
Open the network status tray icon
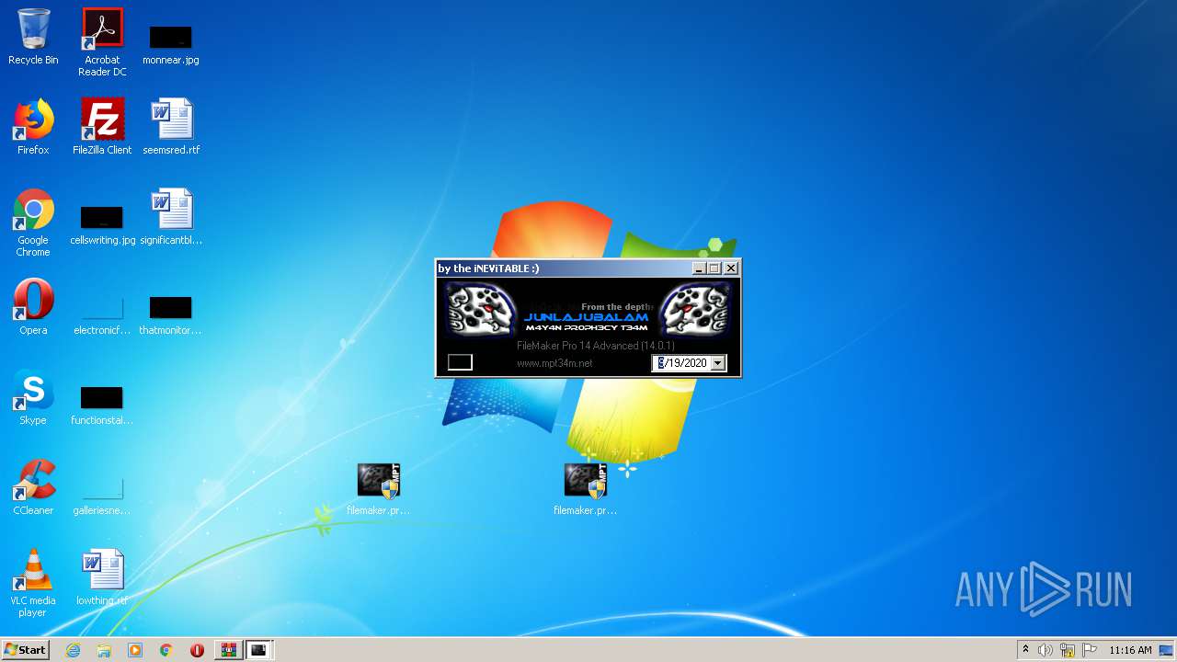(1068, 650)
